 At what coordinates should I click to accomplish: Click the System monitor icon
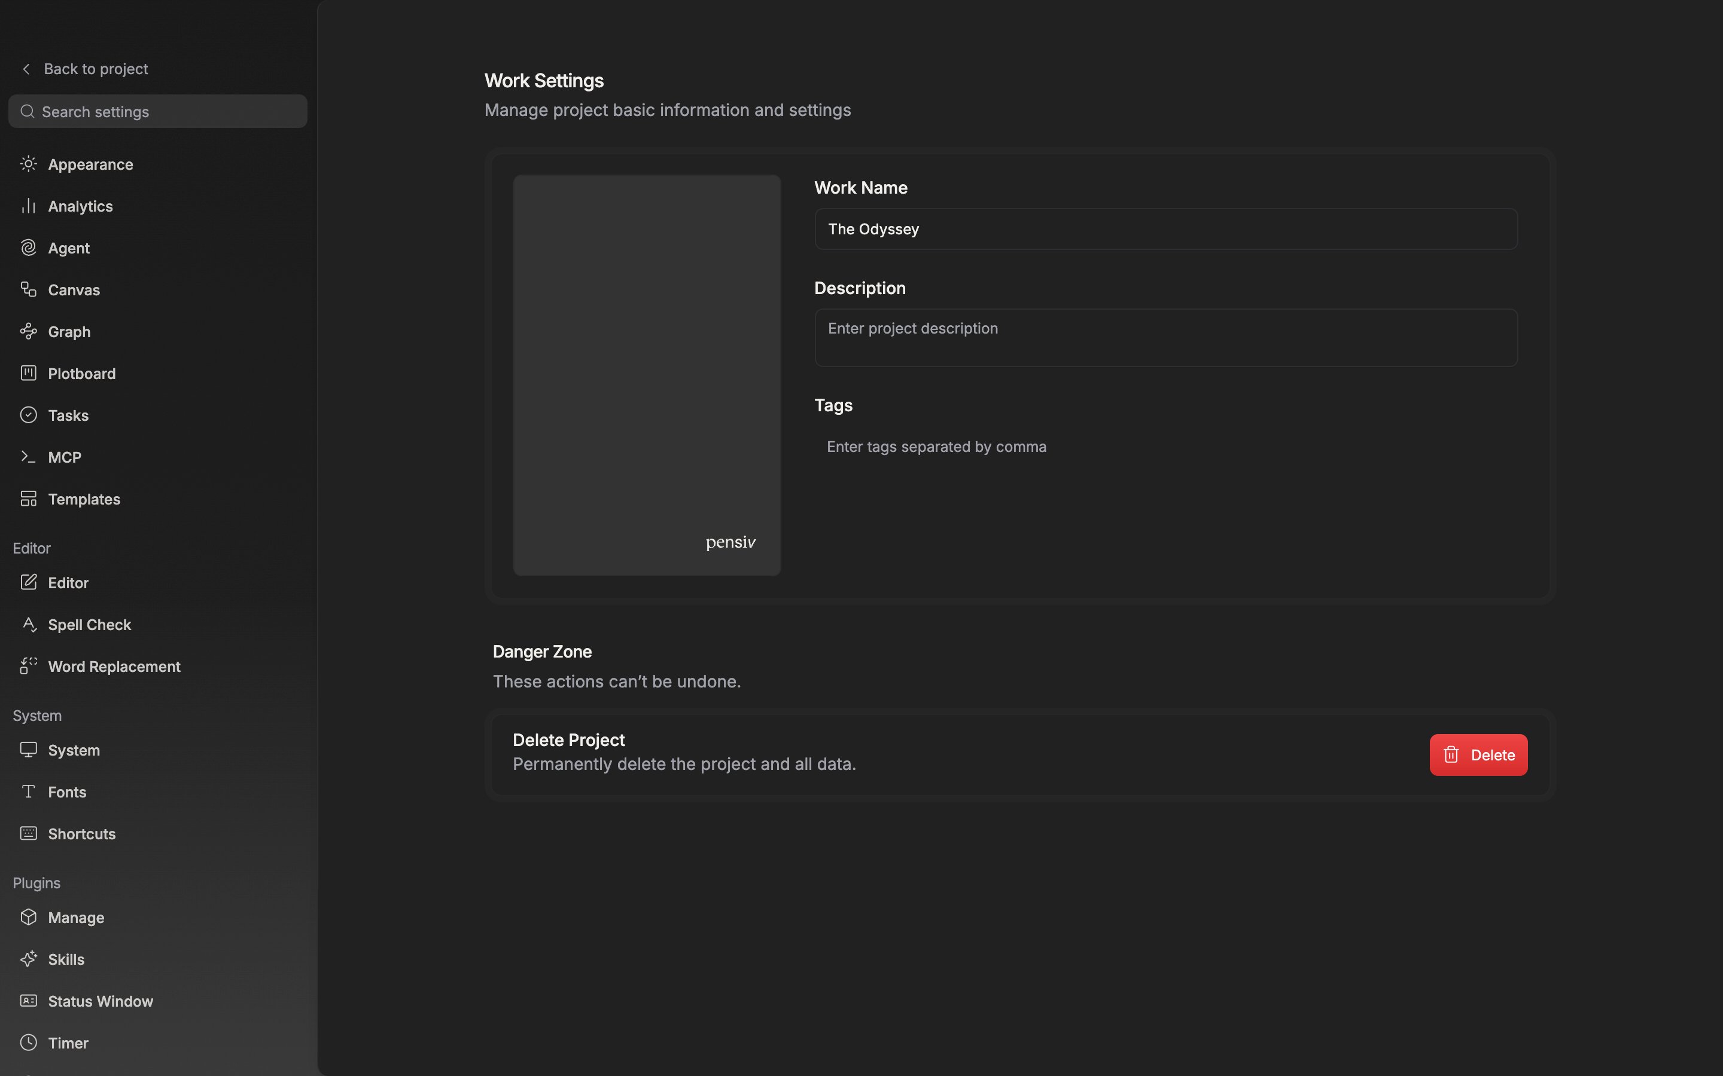pos(29,750)
